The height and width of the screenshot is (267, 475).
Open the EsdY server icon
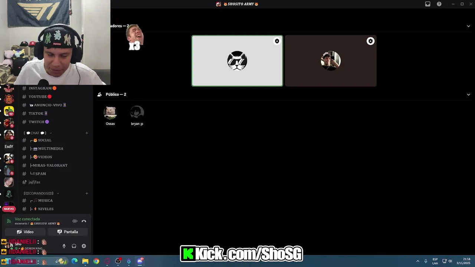click(9, 146)
